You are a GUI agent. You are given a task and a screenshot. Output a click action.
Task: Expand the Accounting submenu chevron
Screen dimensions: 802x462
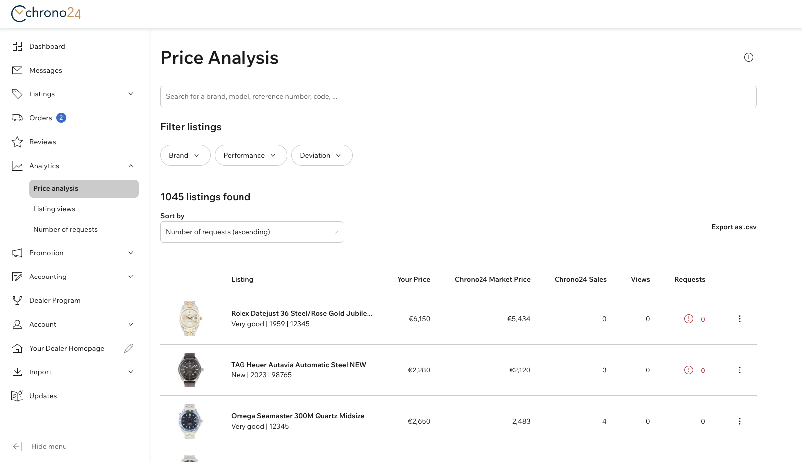131,277
